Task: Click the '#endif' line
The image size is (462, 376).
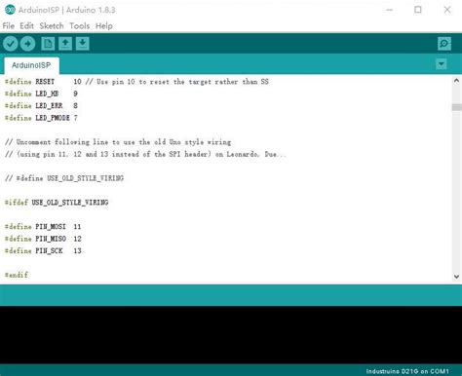Action: click(17, 275)
